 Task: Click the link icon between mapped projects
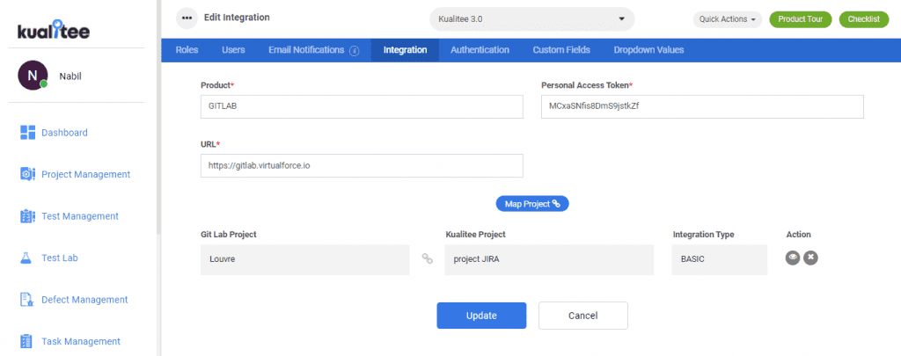tap(428, 259)
